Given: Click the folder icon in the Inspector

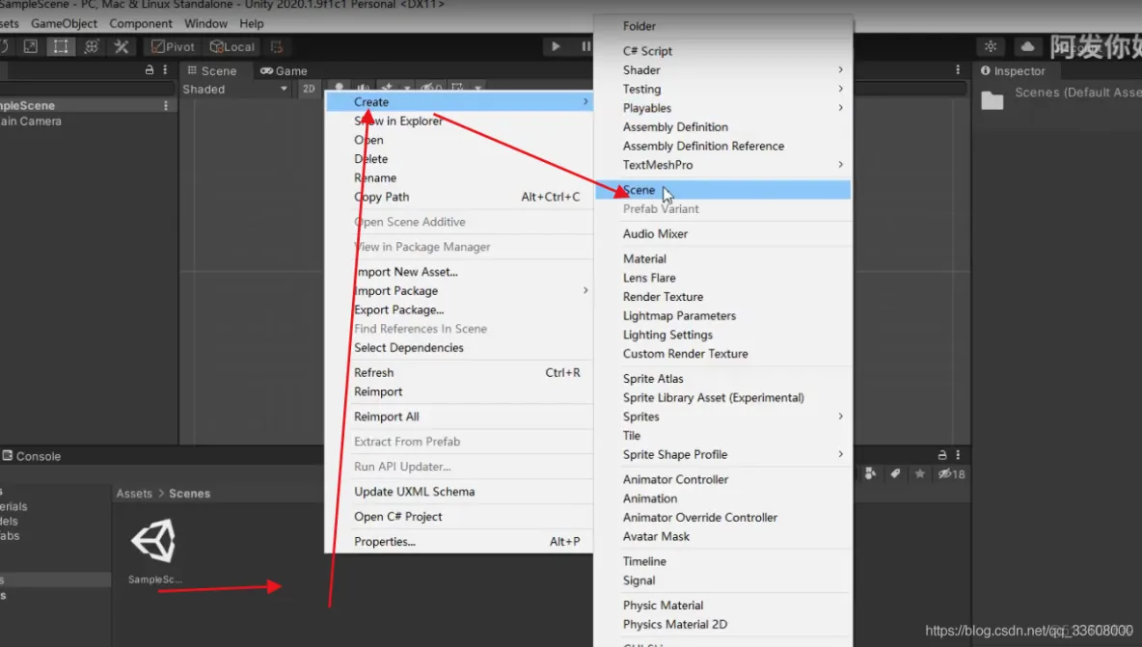Looking at the screenshot, I should [x=992, y=99].
